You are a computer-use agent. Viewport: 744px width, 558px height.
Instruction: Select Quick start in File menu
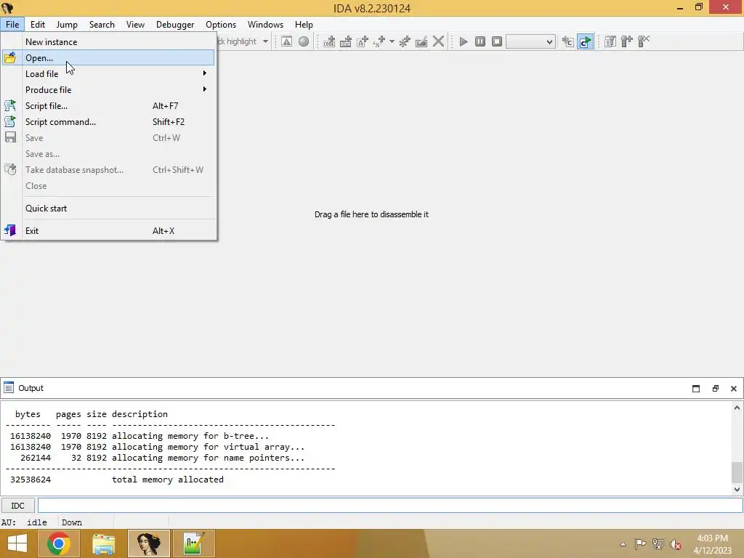pyautogui.click(x=108, y=209)
